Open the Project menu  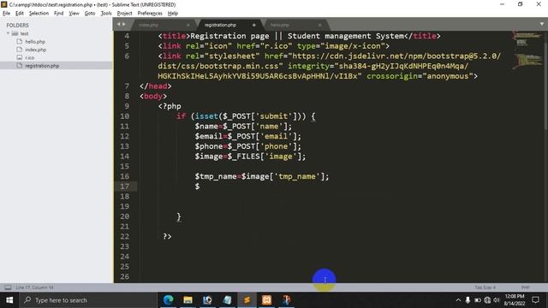click(x=124, y=14)
